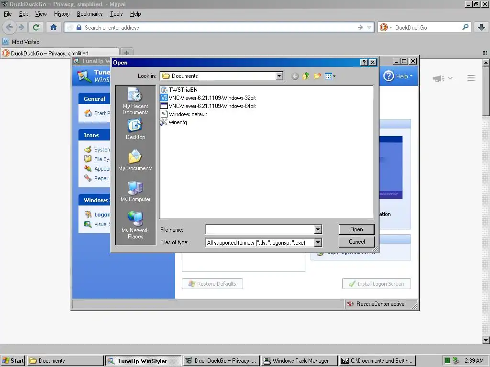Open the browser Help menu
Image resolution: width=490 pixels, height=367 pixels.
pos(135,14)
